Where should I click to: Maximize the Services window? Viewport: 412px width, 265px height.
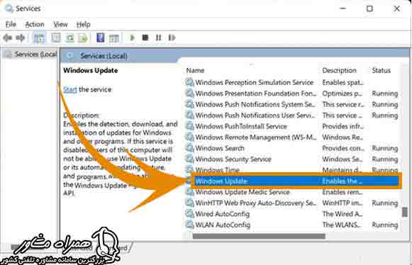click(x=369, y=9)
